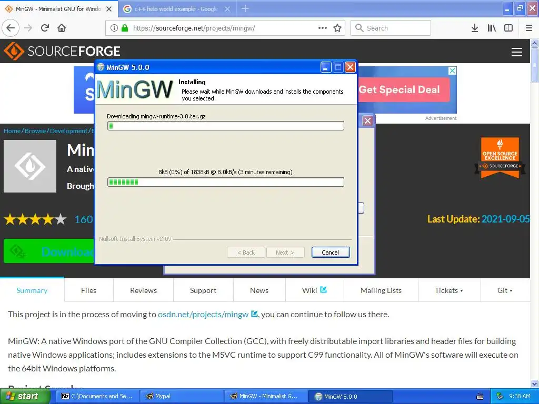
Task: Open the browser home page icon
Action: (x=62, y=28)
